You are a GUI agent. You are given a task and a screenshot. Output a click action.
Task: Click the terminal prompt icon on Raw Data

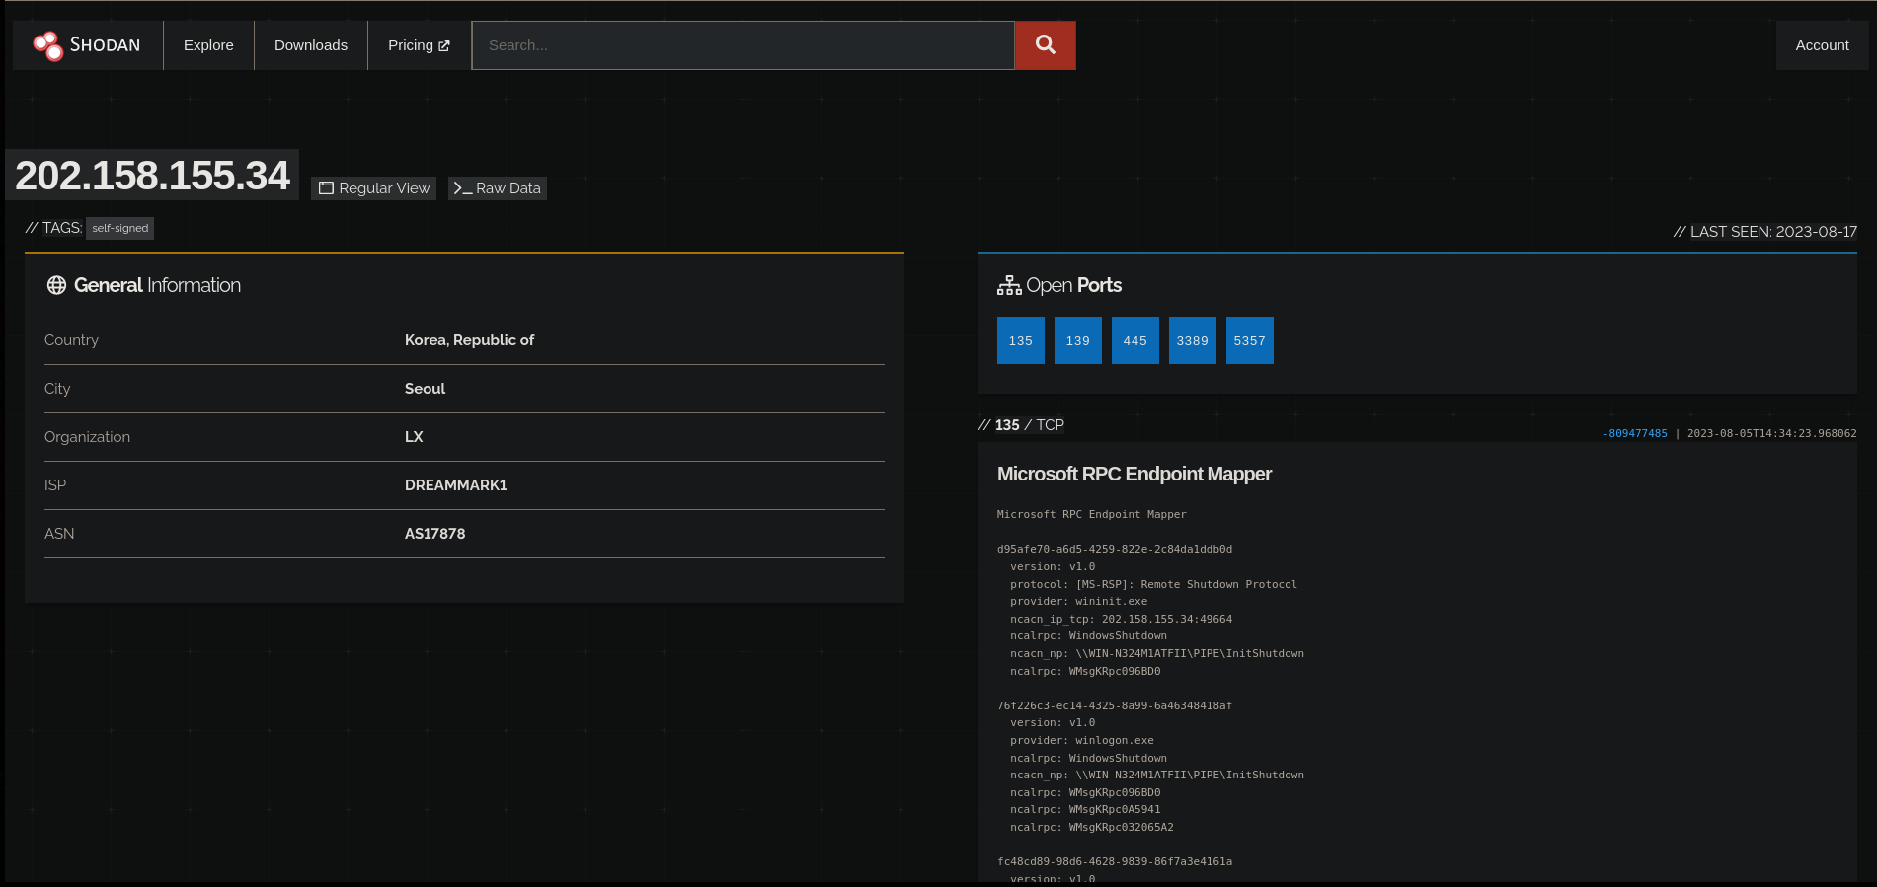pos(462,188)
